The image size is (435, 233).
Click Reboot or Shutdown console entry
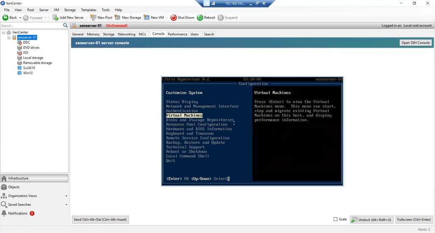tap(186, 152)
